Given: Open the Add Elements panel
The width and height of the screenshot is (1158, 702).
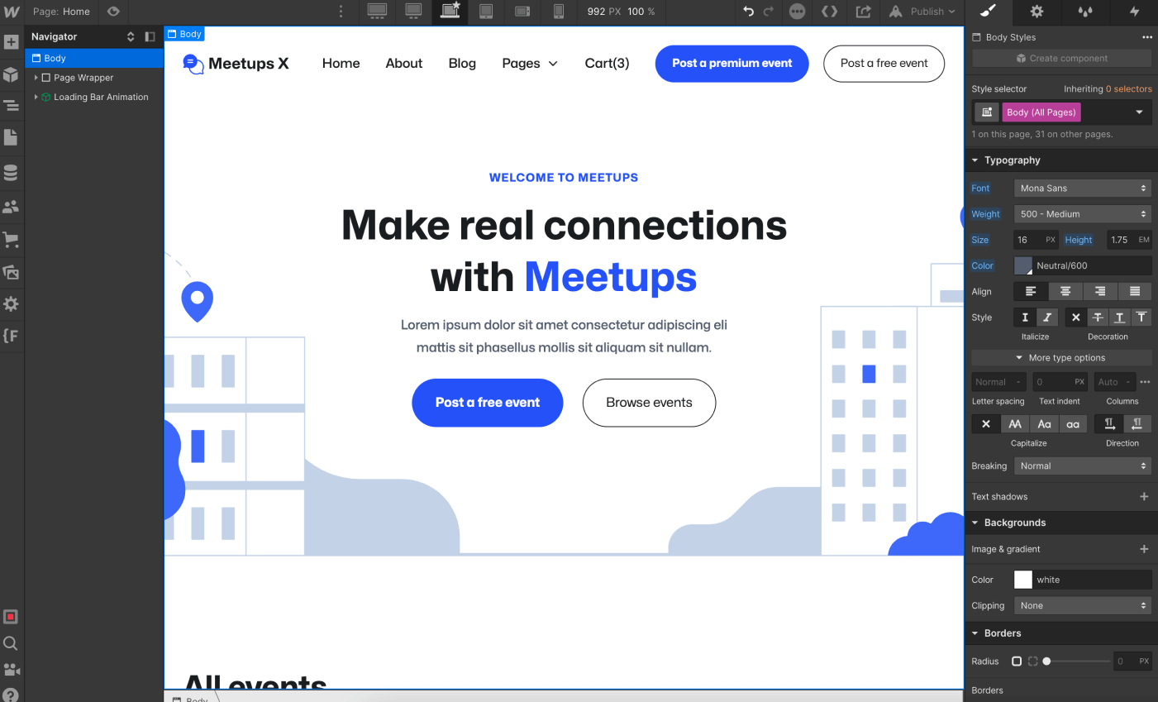Looking at the screenshot, I should coord(12,41).
